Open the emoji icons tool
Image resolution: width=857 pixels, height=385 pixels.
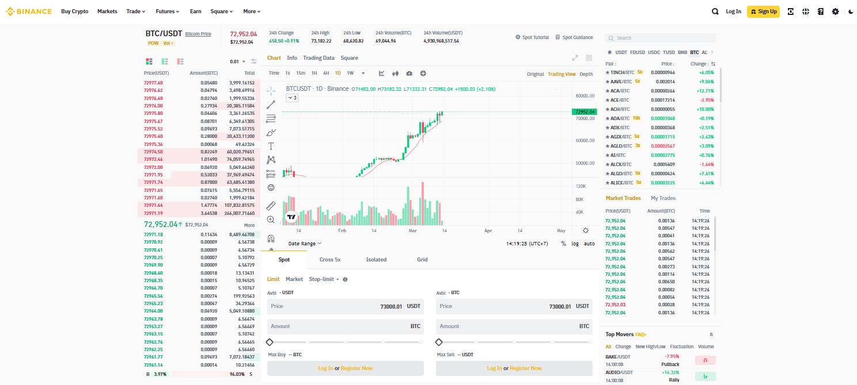[271, 187]
